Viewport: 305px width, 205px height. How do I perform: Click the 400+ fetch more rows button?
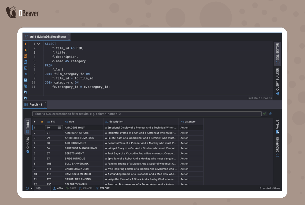point(58,188)
